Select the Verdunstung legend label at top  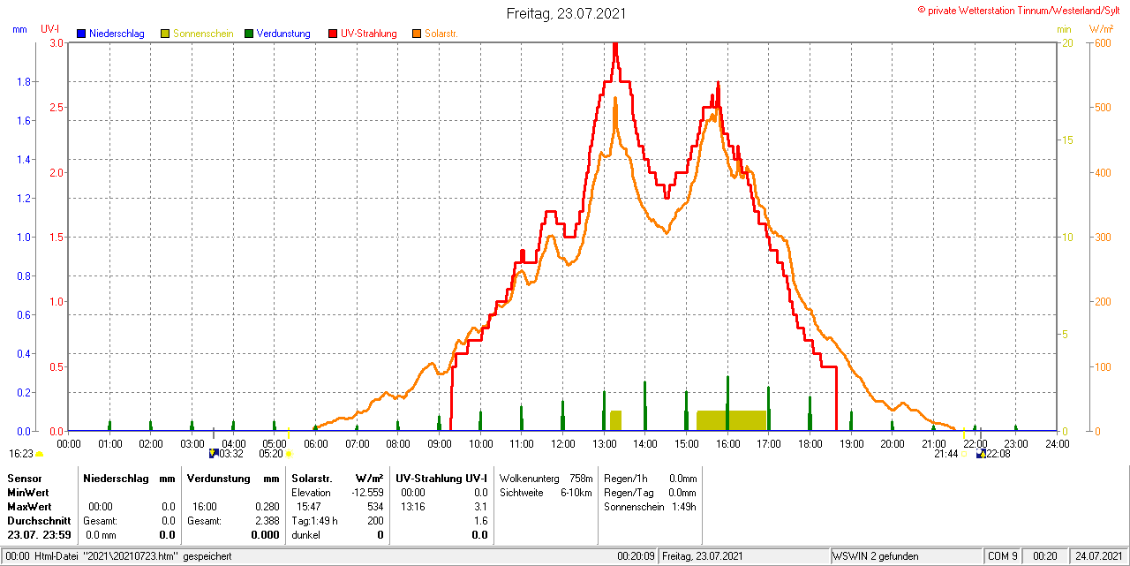click(283, 34)
